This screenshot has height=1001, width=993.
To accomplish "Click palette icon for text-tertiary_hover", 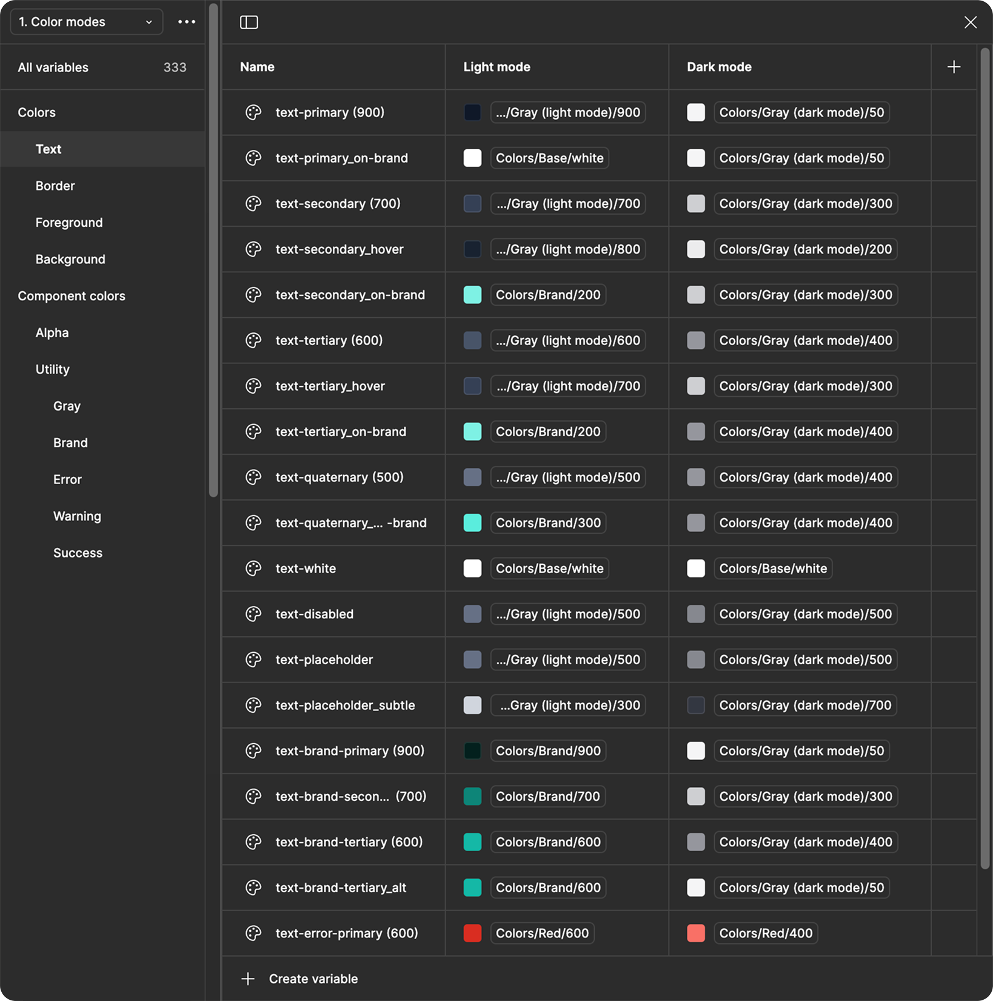I will click(253, 386).
